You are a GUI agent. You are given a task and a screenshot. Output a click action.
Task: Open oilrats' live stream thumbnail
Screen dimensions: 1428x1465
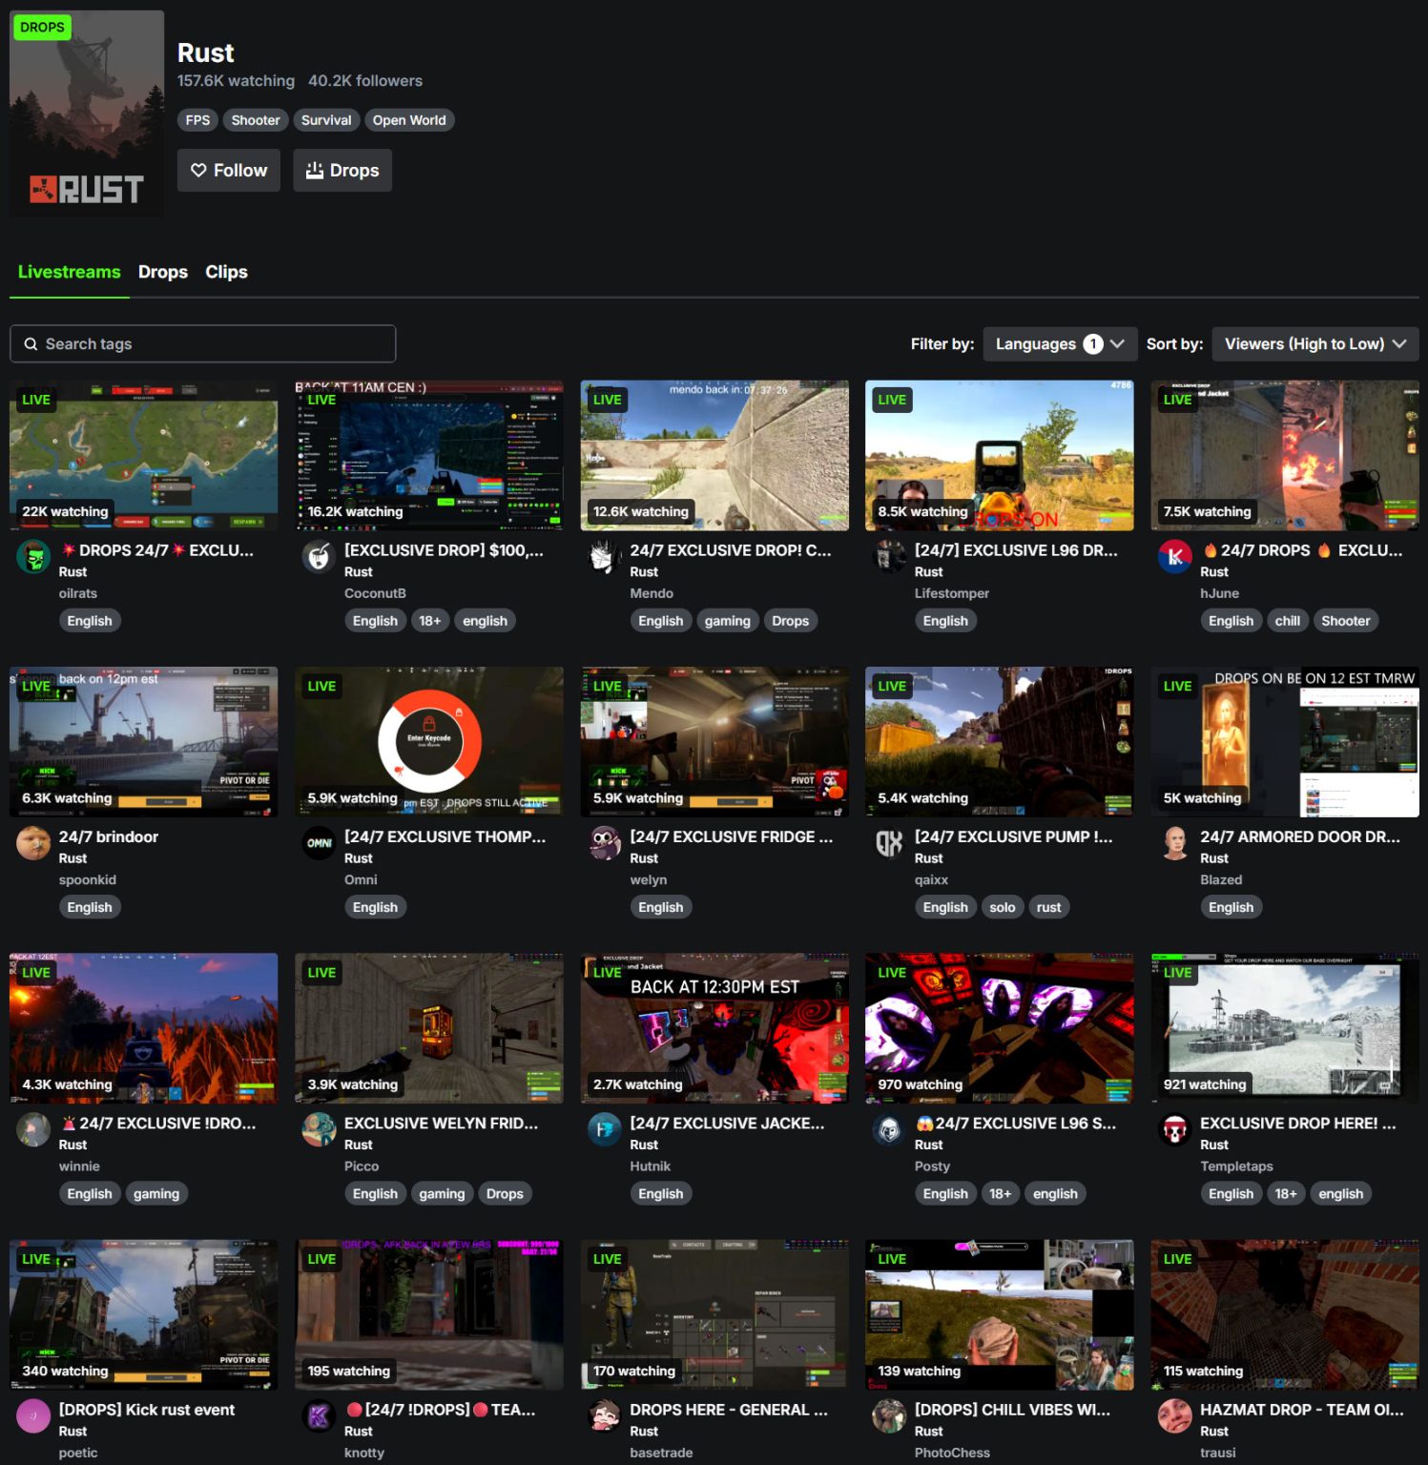(x=143, y=455)
